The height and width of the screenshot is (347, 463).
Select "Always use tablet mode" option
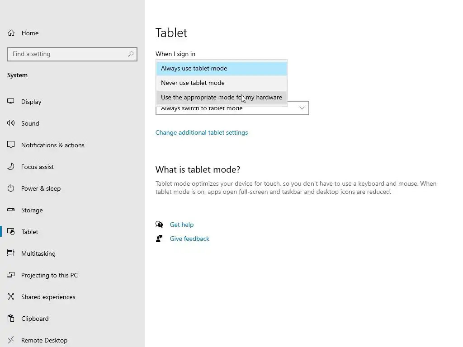[x=194, y=69]
